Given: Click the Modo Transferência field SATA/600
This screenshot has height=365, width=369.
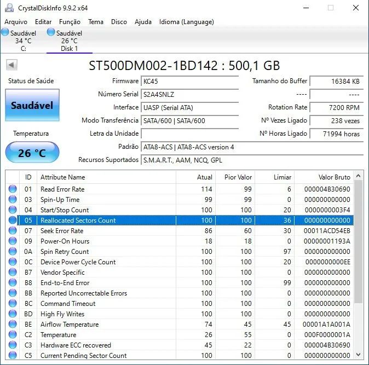Looking at the screenshot, I should click(189, 121).
